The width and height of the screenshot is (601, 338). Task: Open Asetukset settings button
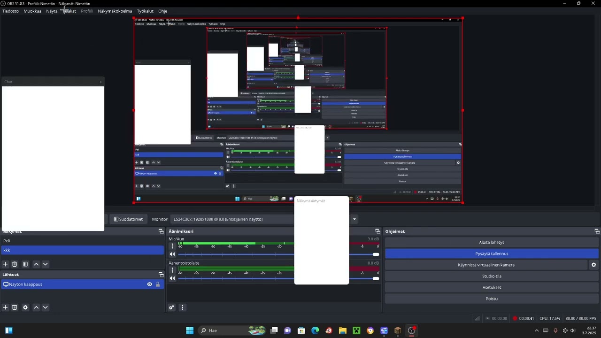(x=492, y=287)
